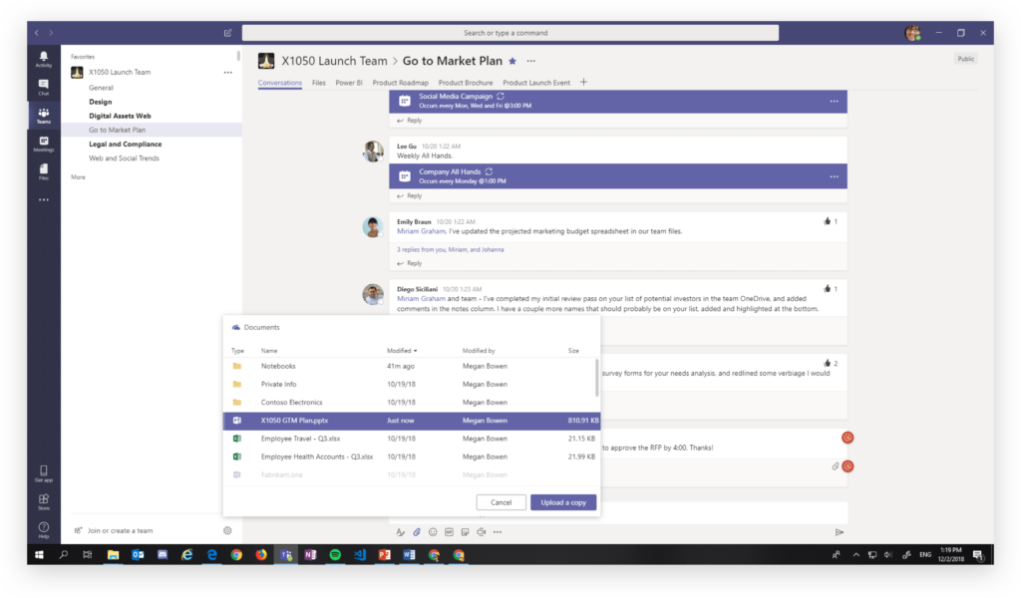Switch to the Files tab
This screenshot has width=1021, height=598.
pyautogui.click(x=318, y=83)
